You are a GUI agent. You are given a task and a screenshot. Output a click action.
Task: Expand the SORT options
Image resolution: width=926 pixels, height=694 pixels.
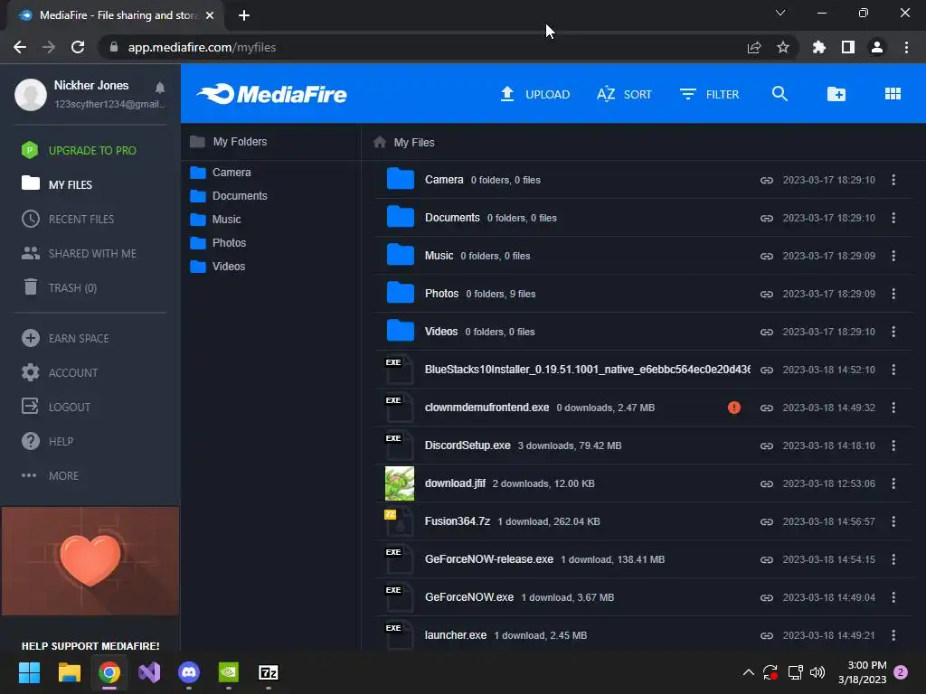click(624, 94)
